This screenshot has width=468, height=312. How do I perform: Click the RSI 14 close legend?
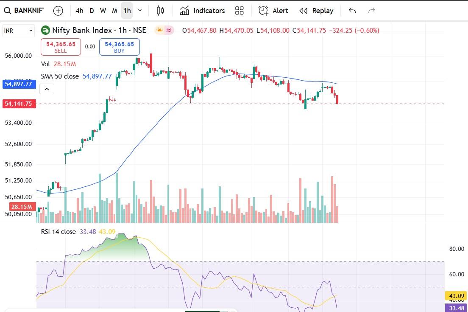click(x=58, y=232)
